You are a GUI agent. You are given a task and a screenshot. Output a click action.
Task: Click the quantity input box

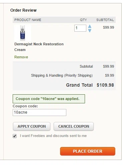pyautogui.click(x=80, y=28)
